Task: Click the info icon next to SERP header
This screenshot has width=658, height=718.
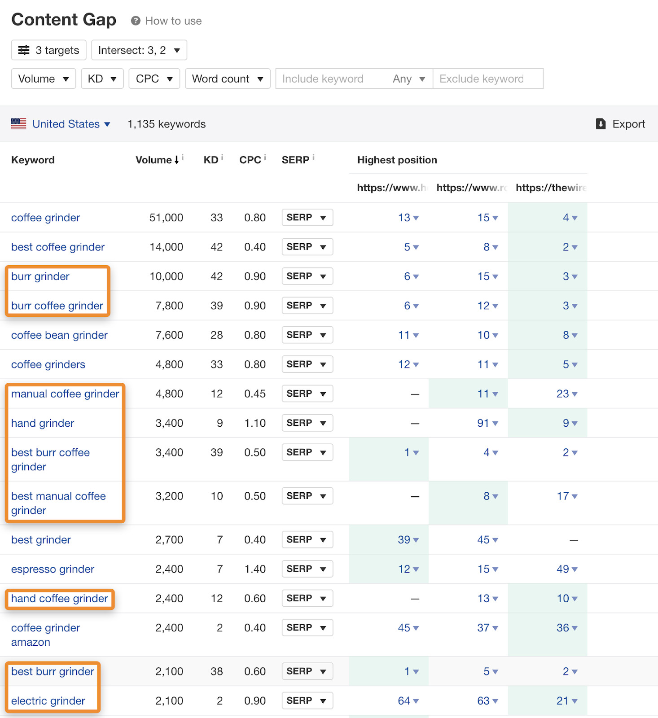Action: (x=313, y=158)
